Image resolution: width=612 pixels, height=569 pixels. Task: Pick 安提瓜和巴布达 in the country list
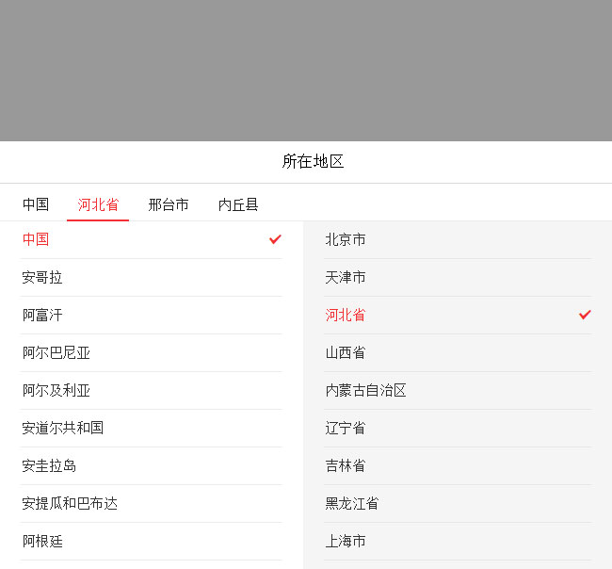coord(70,503)
